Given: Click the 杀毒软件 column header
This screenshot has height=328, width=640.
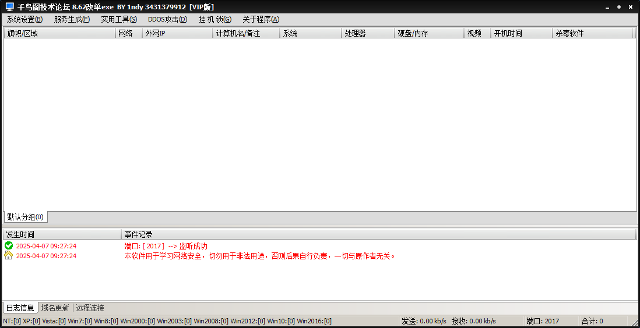Looking at the screenshot, I should pos(593,33).
